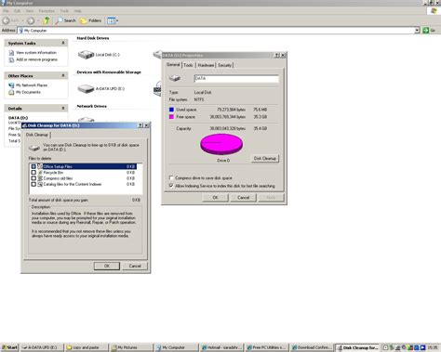
Task: Click the View system information icon
Action: tap(11, 53)
